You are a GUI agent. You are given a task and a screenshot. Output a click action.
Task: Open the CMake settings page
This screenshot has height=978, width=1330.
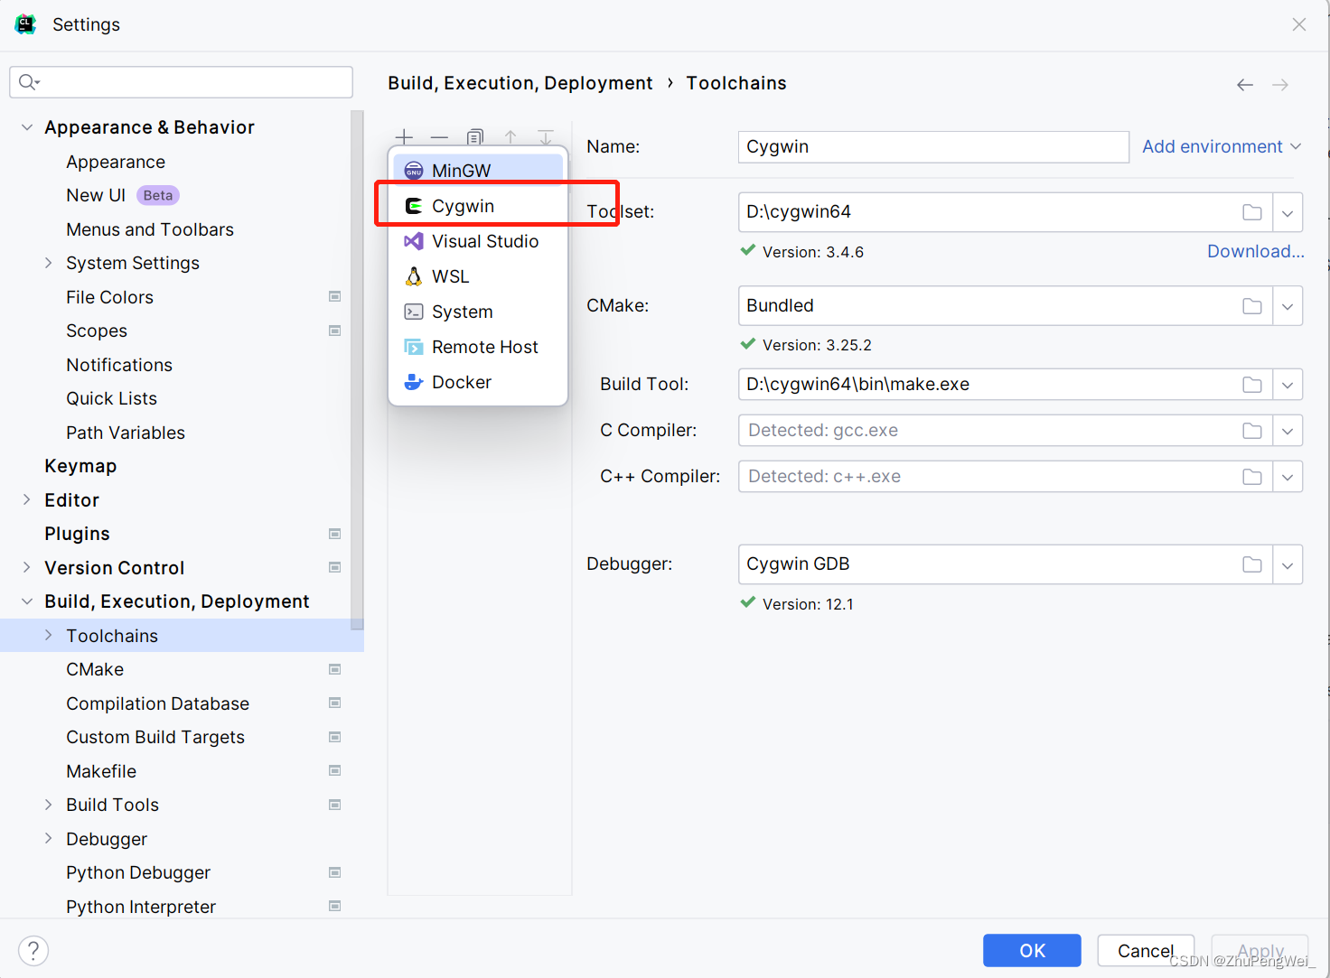95,669
